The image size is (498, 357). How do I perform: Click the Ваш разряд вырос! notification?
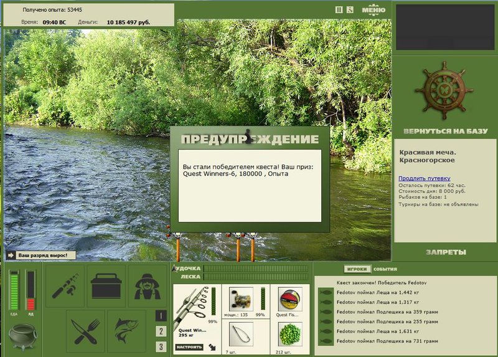(41, 255)
